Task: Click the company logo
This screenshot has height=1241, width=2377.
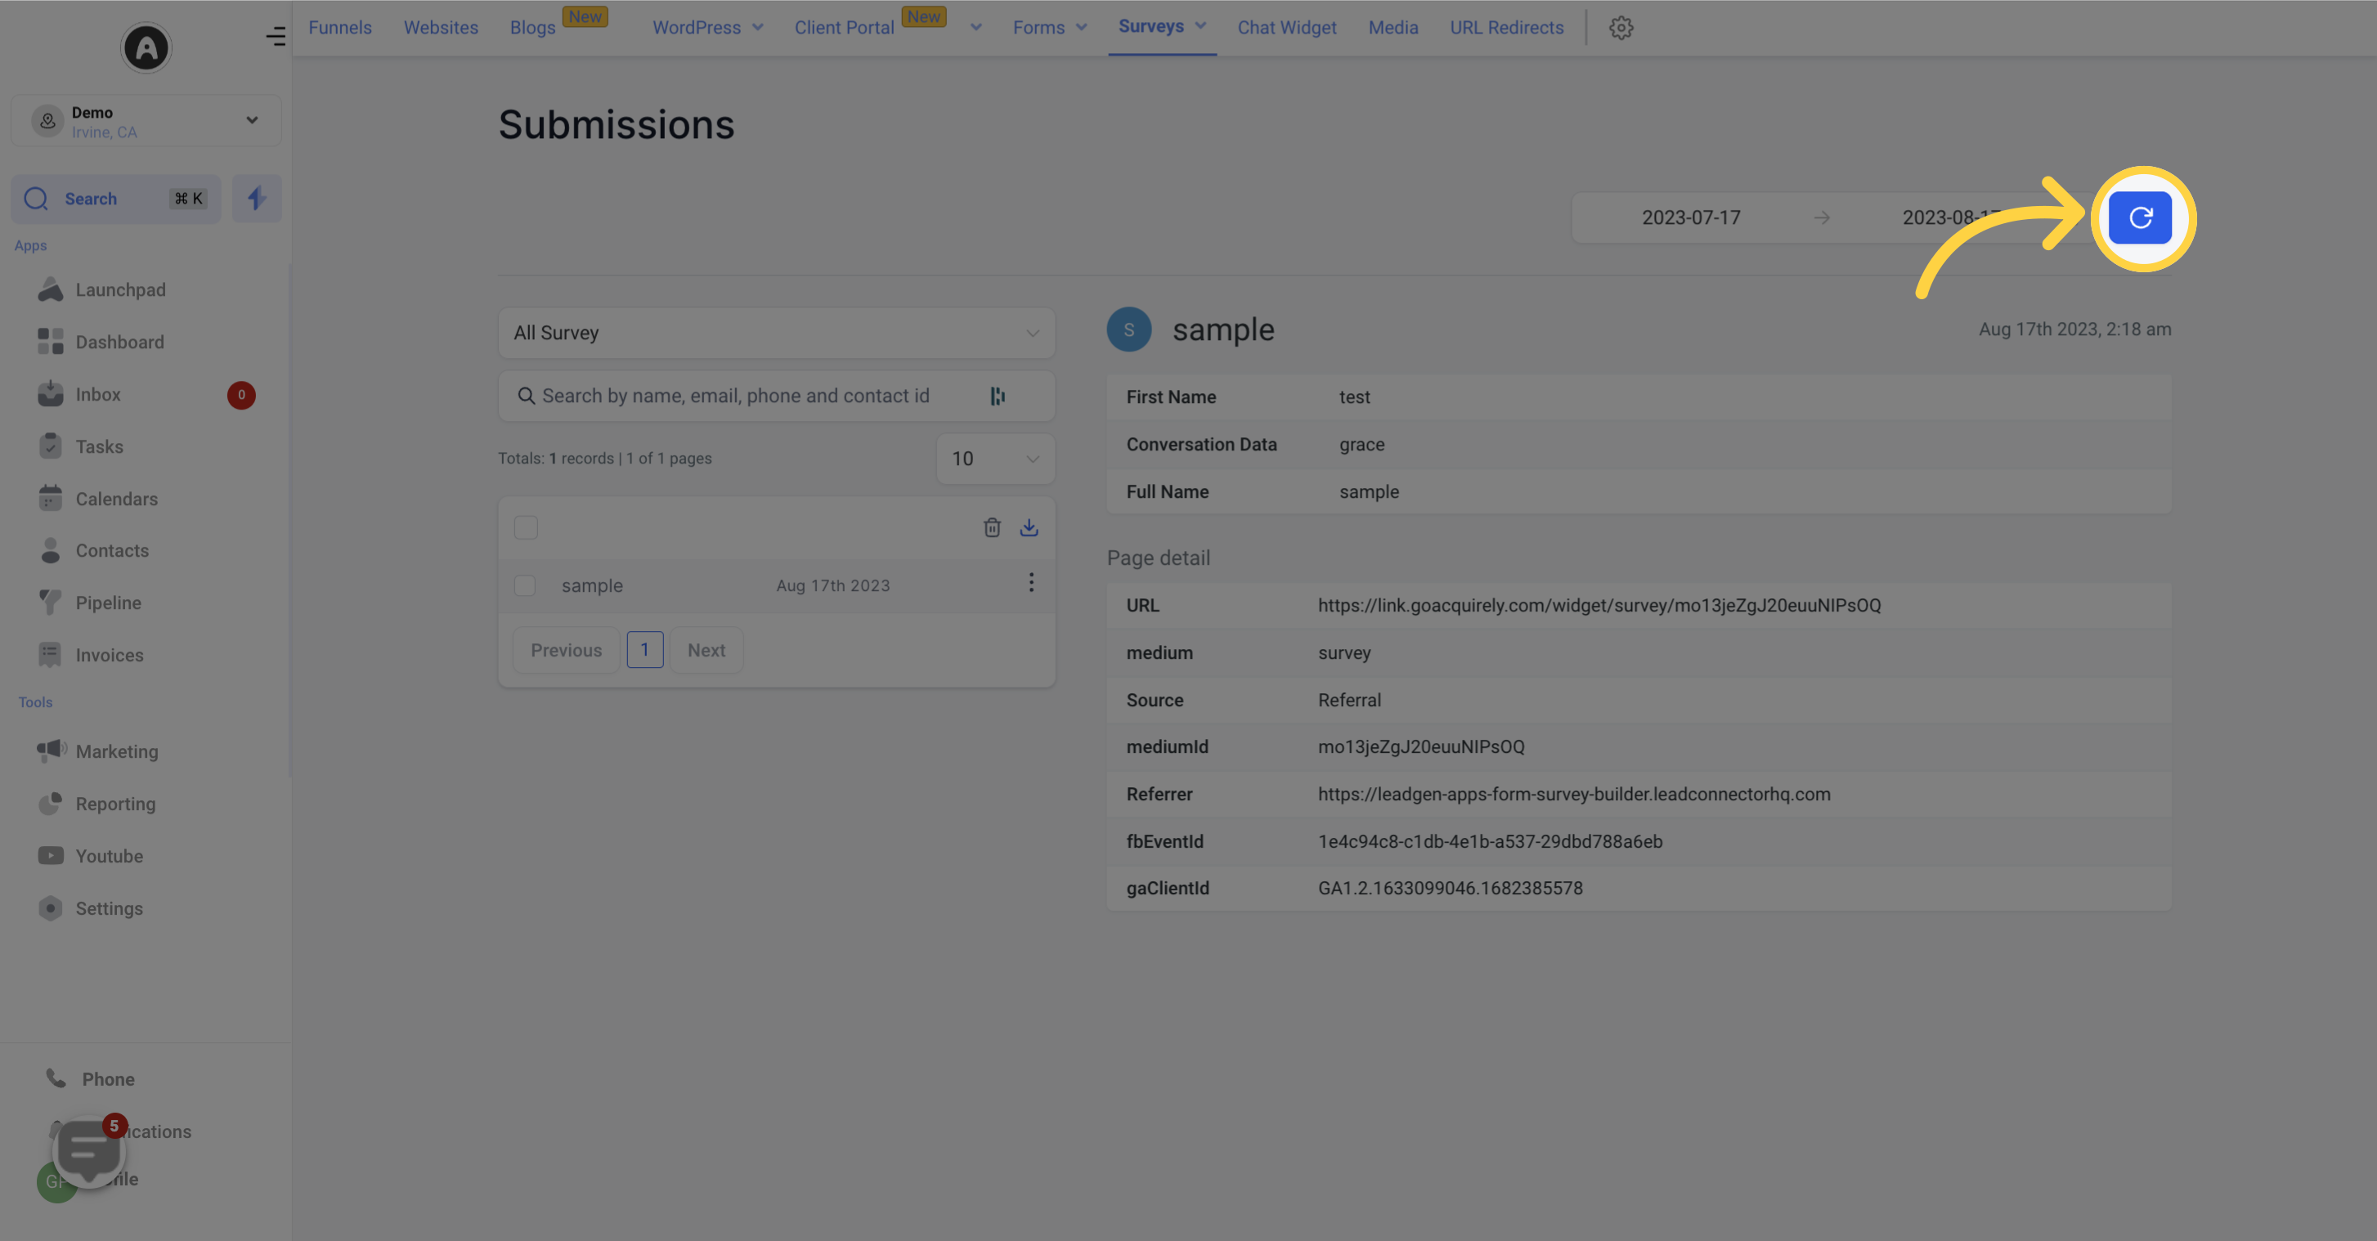Action: [x=146, y=47]
